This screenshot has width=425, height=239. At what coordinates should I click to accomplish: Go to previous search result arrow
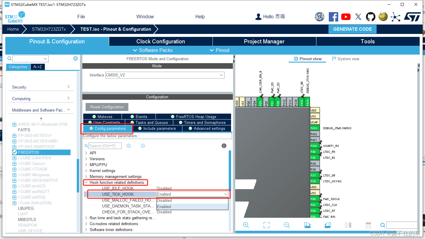pyautogui.click(x=129, y=146)
